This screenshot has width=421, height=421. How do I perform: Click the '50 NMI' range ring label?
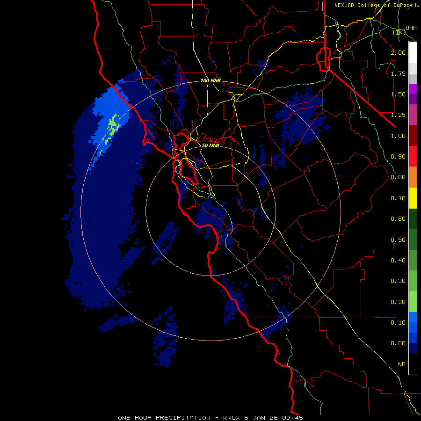(x=210, y=145)
